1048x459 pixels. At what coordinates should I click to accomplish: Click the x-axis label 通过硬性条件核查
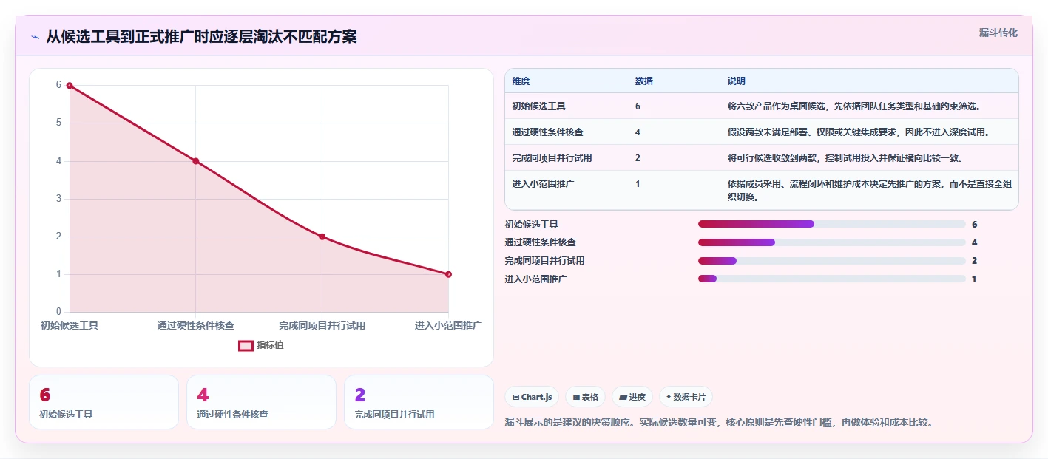[196, 325]
